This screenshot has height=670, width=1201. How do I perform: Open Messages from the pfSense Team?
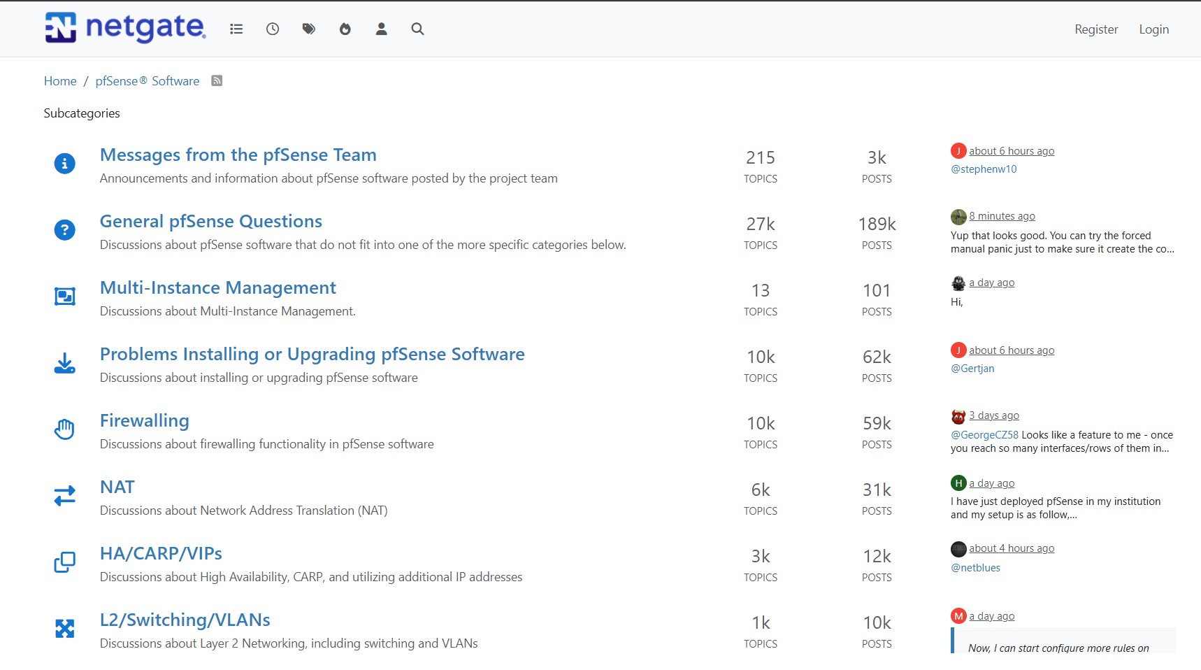click(238, 155)
